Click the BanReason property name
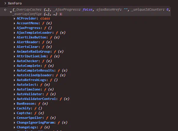 [25, 103]
